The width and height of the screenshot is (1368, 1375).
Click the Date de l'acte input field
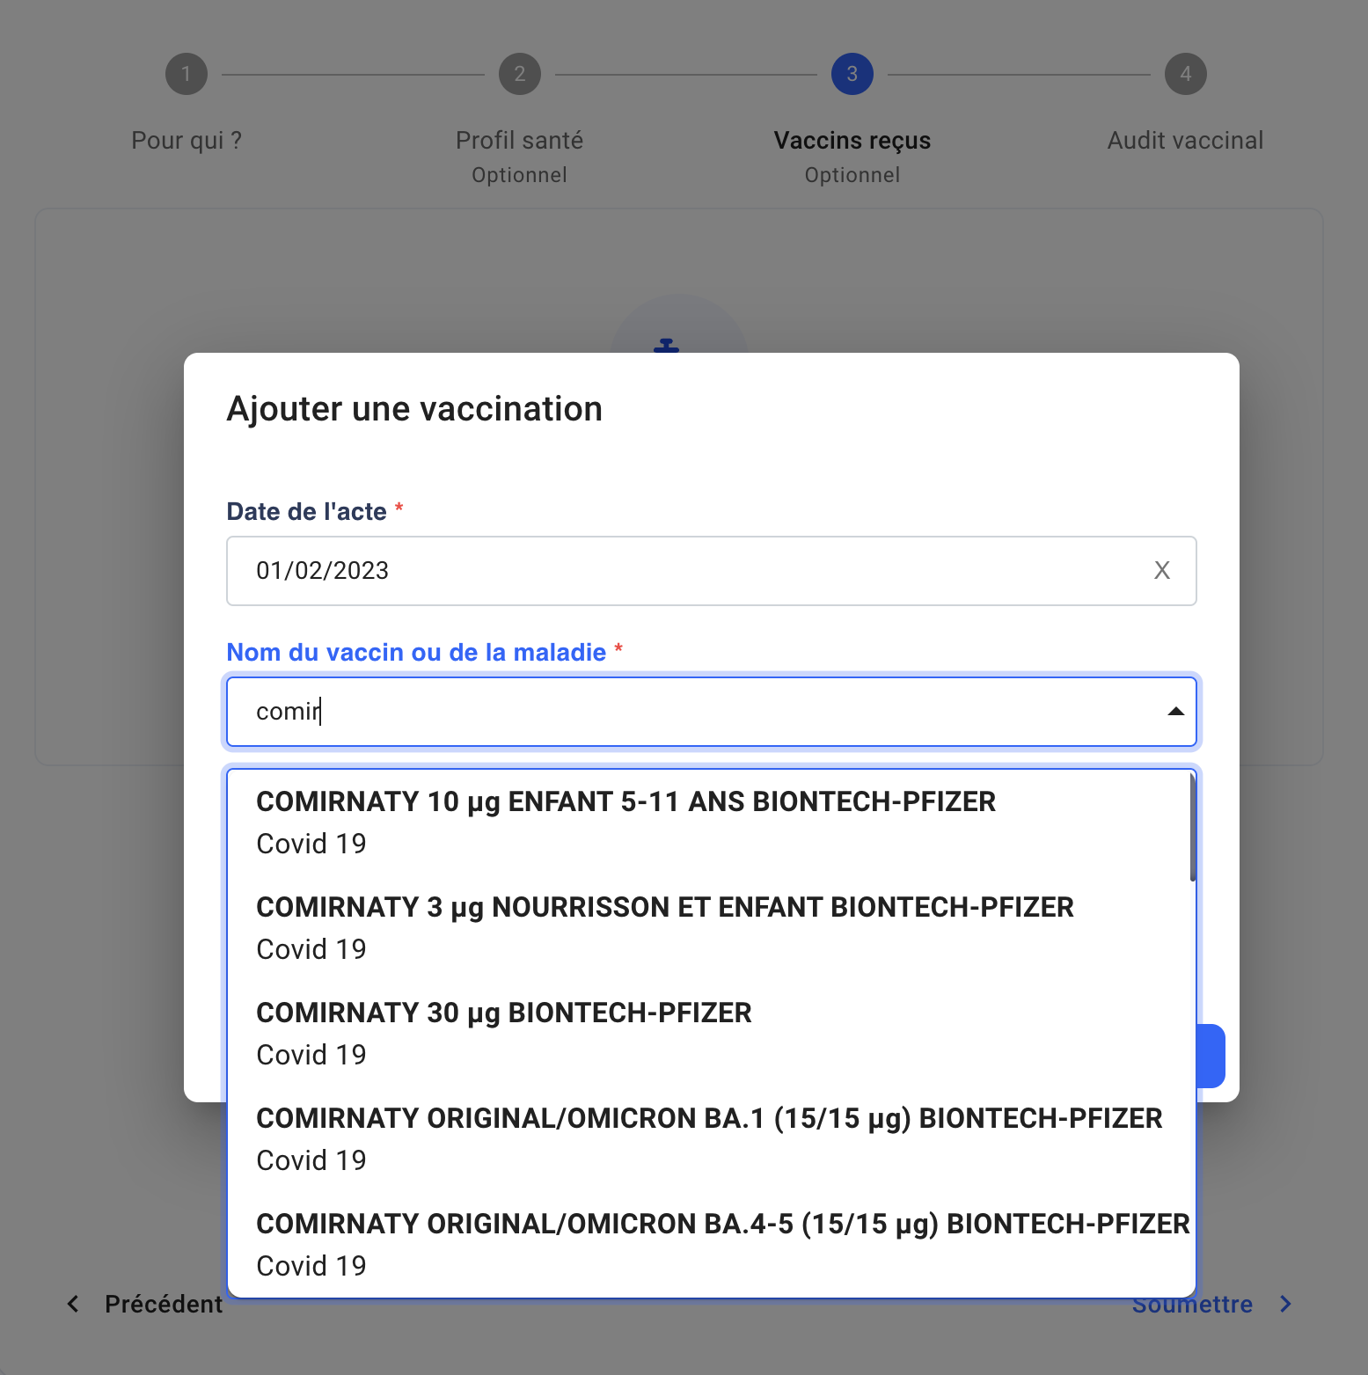pyautogui.click(x=712, y=571)
